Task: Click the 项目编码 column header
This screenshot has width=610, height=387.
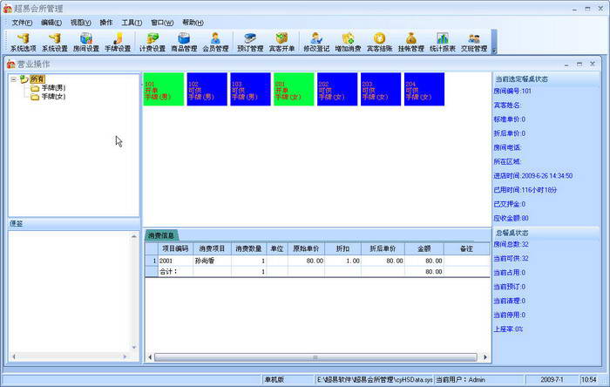Action: click(x=175, y=248)
